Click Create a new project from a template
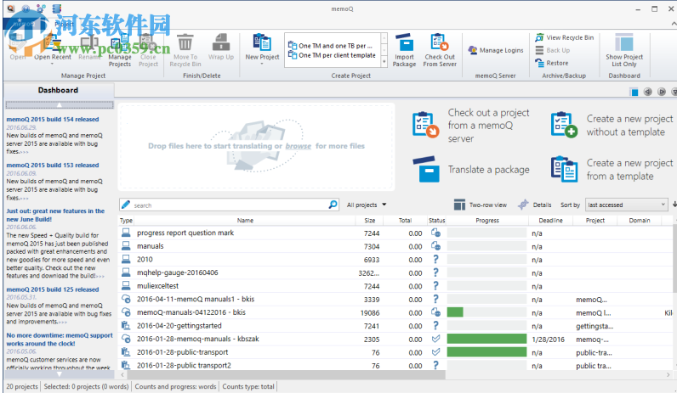The height and width of the screenshot is (393, 677). pos(612,170)
